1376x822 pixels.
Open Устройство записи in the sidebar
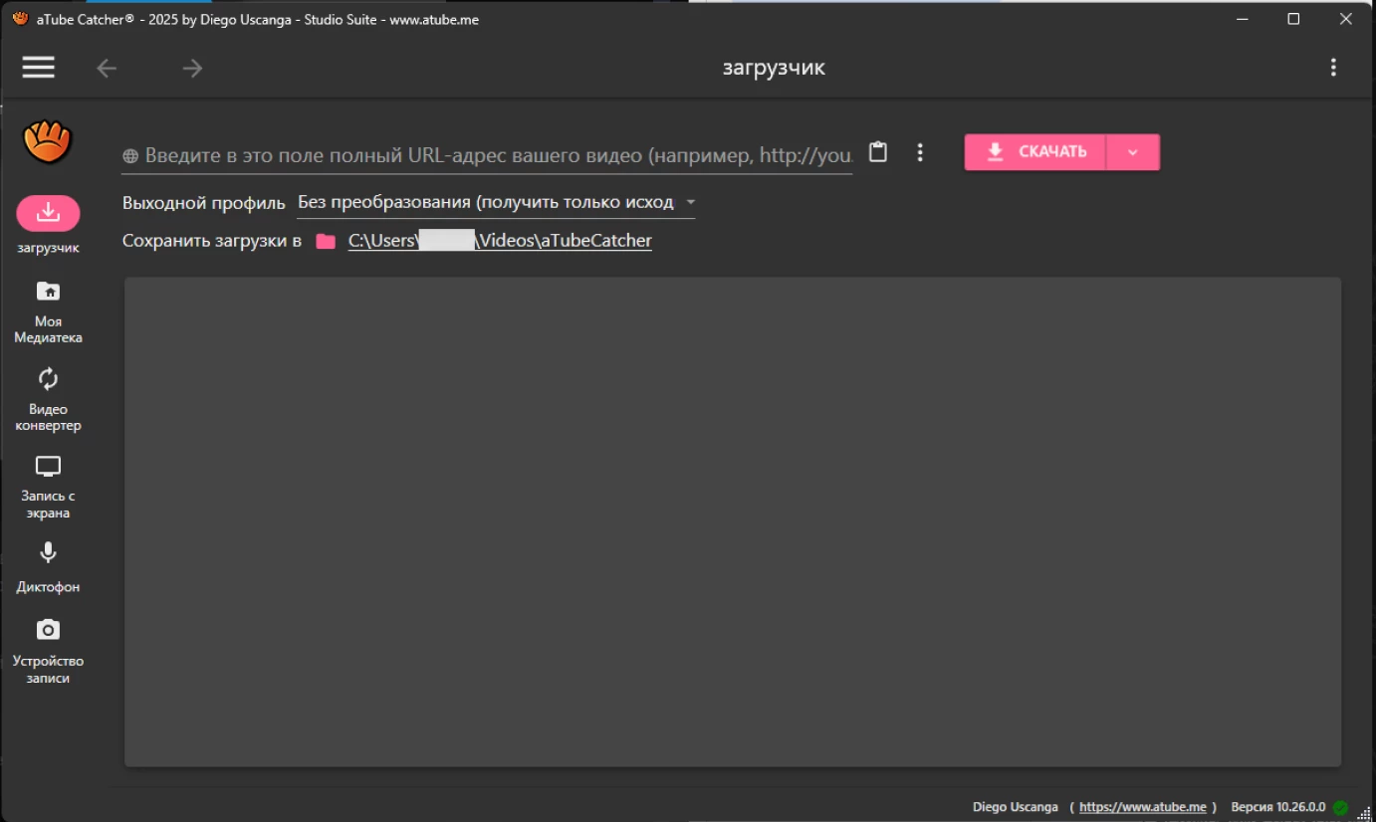[x=48, y=652]
